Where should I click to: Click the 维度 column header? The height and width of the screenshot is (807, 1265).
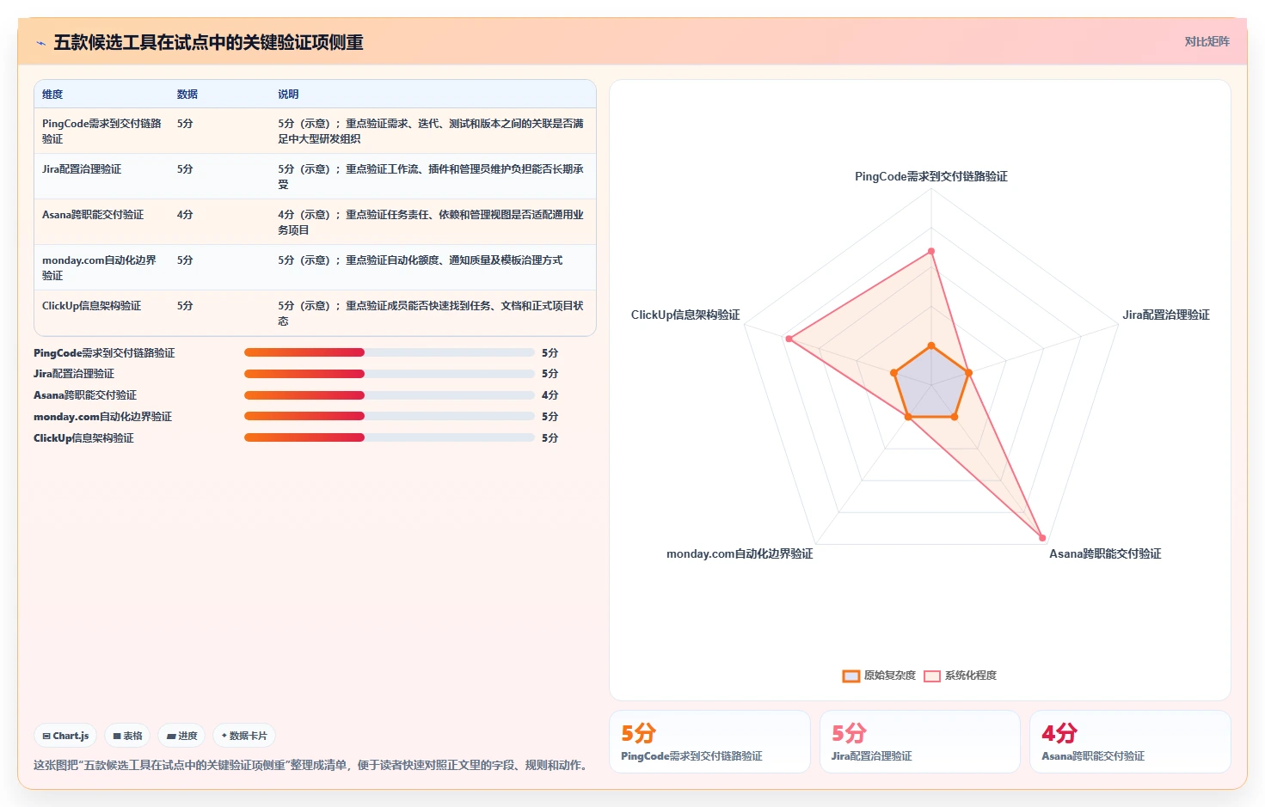(x=52, y=95)
